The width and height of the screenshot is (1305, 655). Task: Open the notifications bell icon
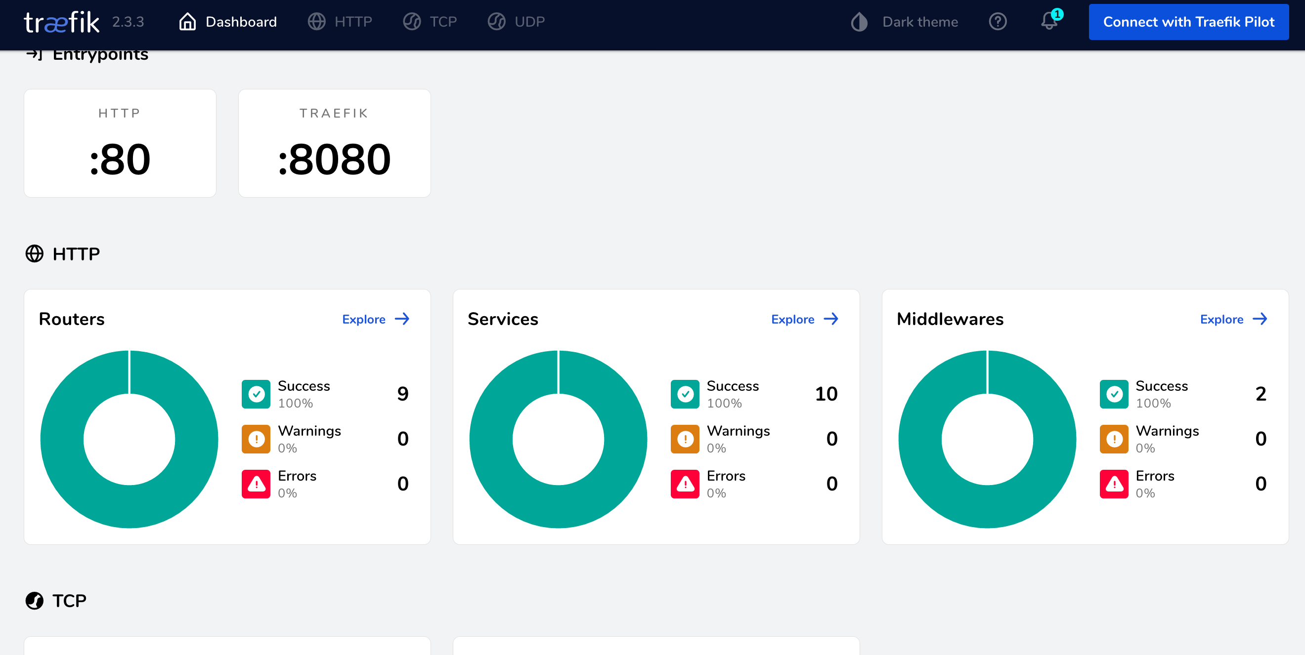click(x=1048, y=22)
